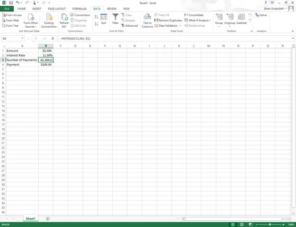
Task: Click Remove Duplicates in Data Tools
Action: [168, 20]
